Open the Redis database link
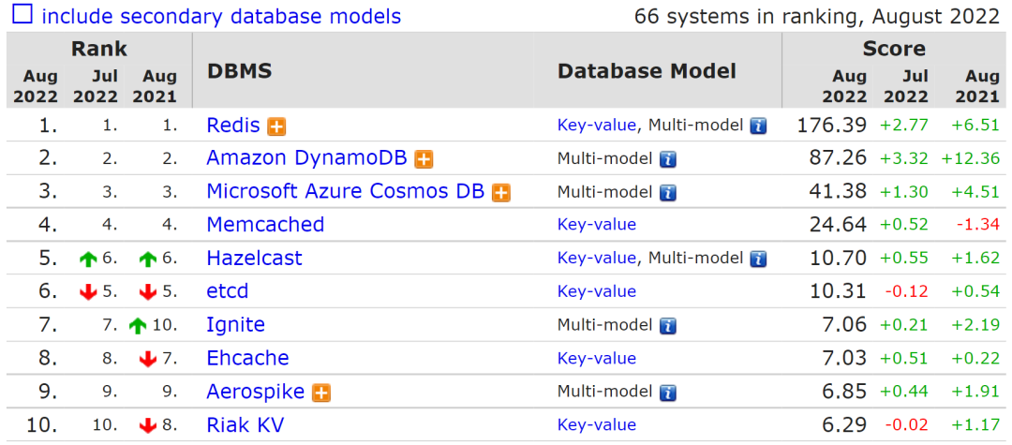The image size is (1012, 445). click(x=233, y=126)
